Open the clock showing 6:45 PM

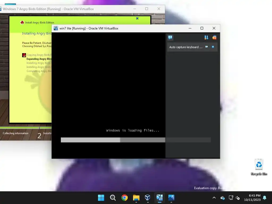click(252, 198)
